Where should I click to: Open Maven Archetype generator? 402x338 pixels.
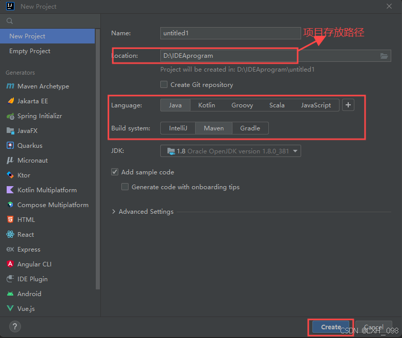click(48, 86)
